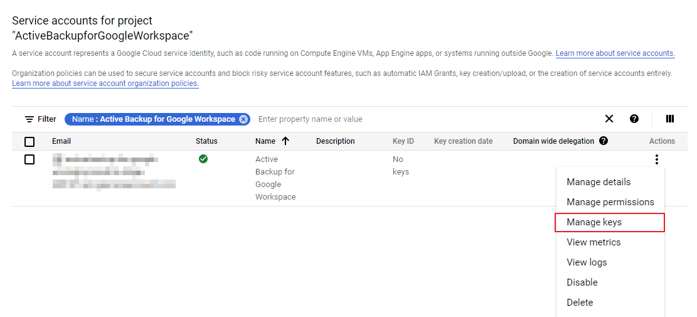The height and width of the screenshot is (317, 697).
Task: Toggle the select-all header checkbox
Action: (29, 142)
